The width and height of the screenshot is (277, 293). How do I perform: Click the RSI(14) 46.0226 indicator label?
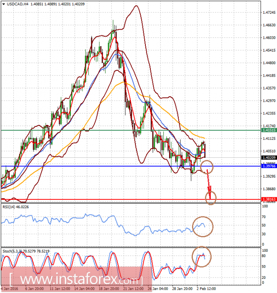point(16,207)
